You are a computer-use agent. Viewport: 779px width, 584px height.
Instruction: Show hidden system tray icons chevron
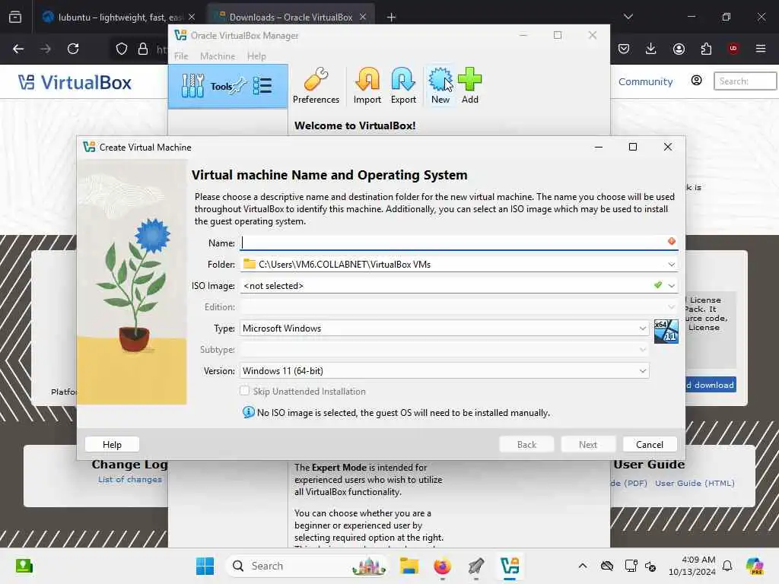(x=583, y=566)
